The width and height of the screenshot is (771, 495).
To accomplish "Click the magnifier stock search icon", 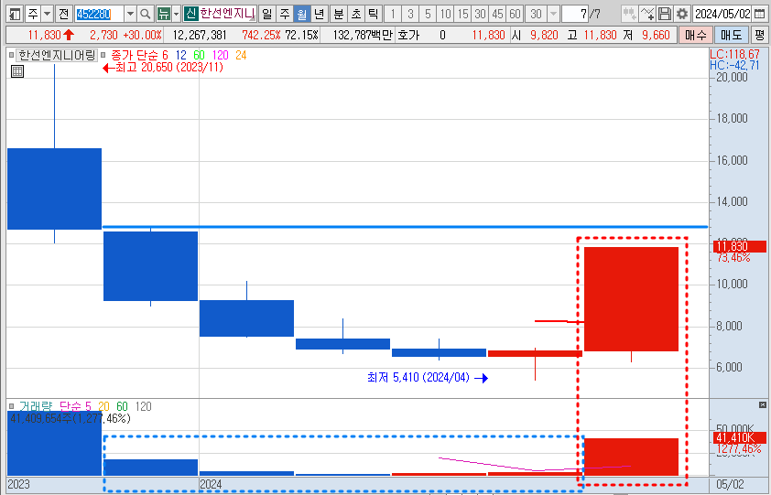I will point(145,14).
